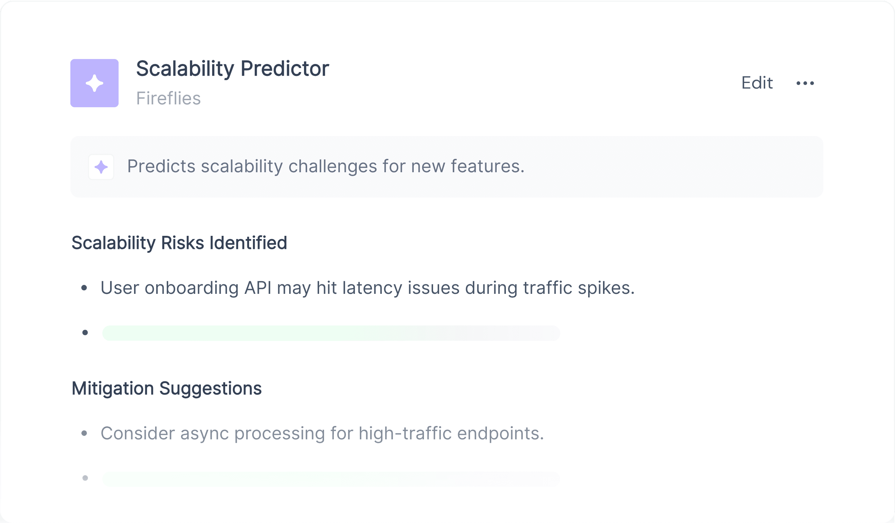Select the Scalability Predictor title
Screen dimensions: 895x523
(x=233, y=69)
